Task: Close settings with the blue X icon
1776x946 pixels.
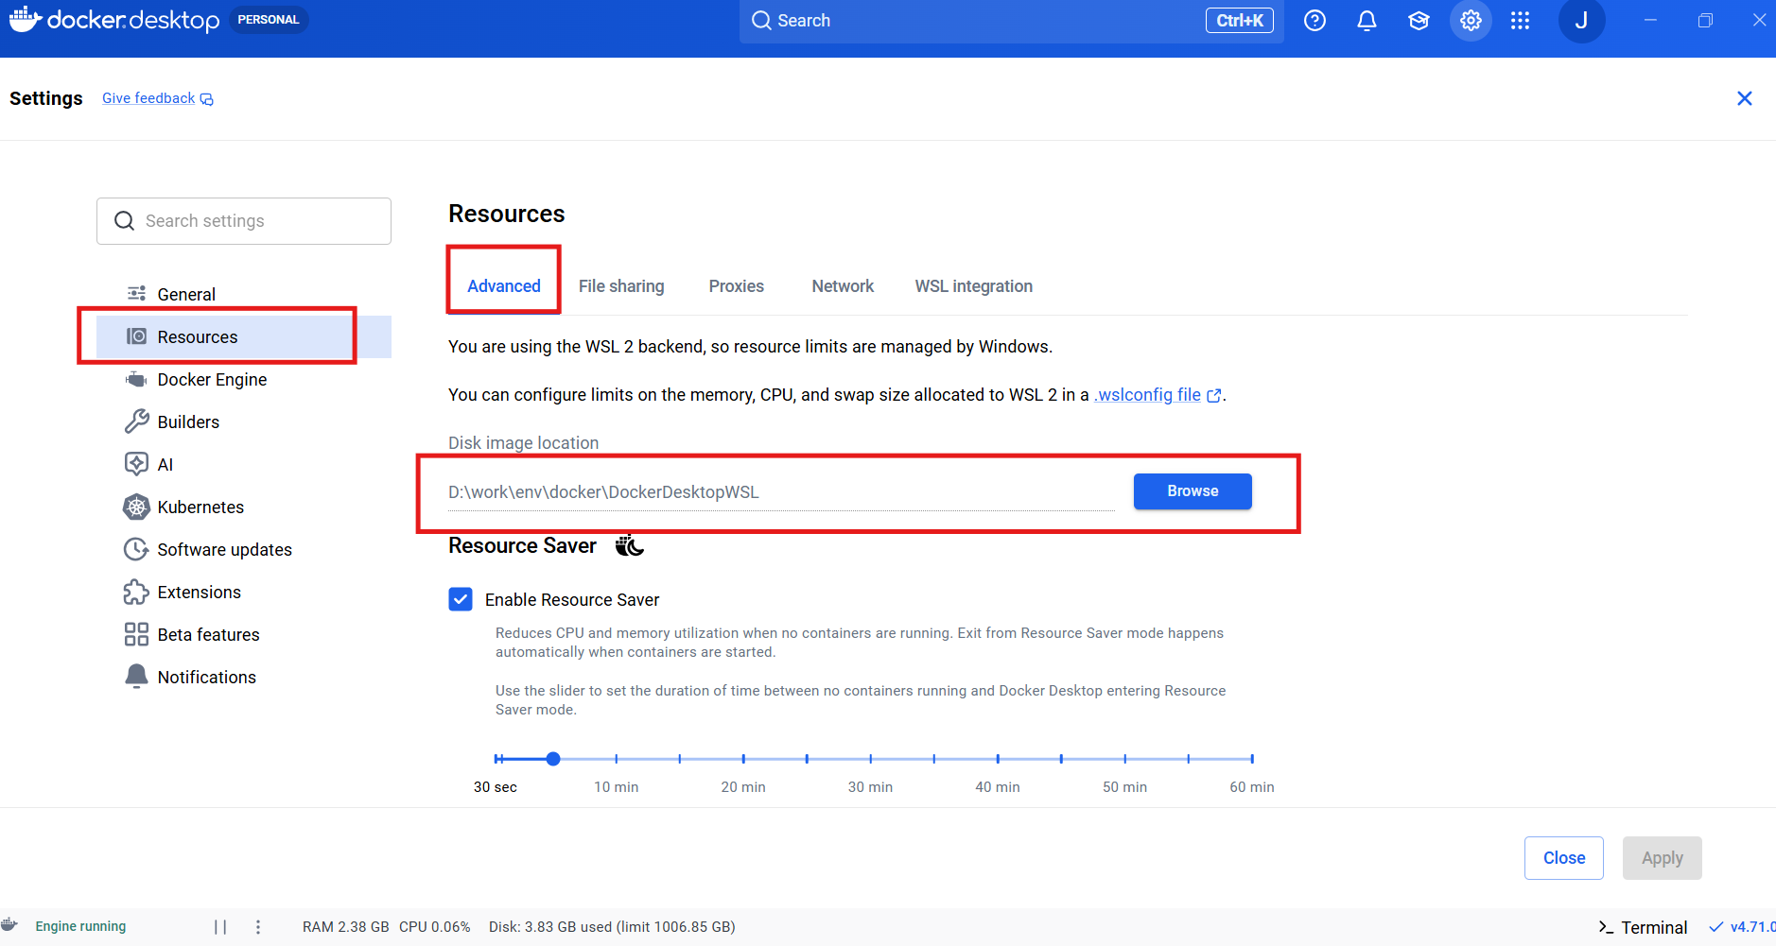Action: click(1745, 98)
